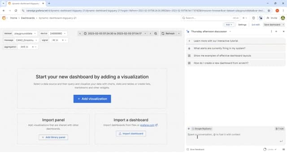Screen dimensions: 287x161
Task: Click Give feedback
Action: click(196, 149)
